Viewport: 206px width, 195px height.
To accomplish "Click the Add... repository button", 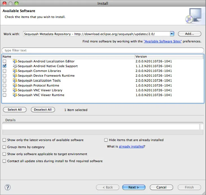I will tap(189, 34).
